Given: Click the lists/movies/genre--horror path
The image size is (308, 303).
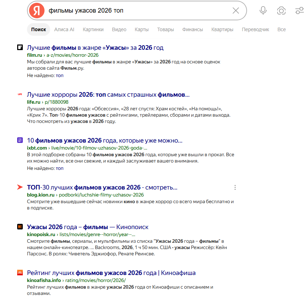Looking at the screenshot, I should 97,235.
